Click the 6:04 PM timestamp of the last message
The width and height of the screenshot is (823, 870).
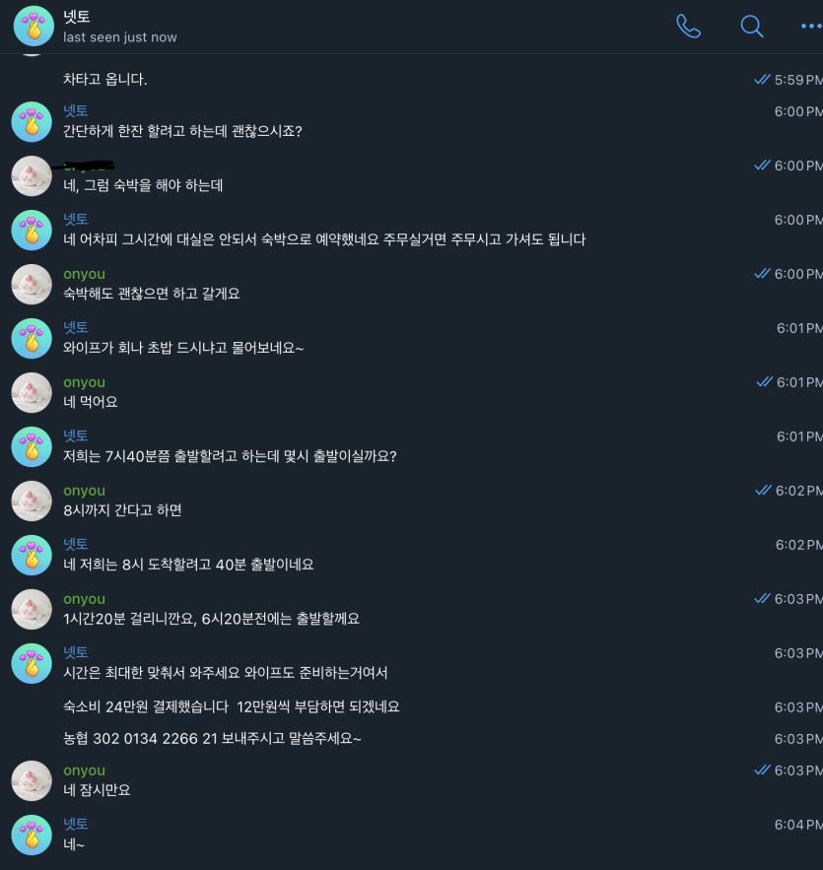pyautogui.click(x=798, y=825)
